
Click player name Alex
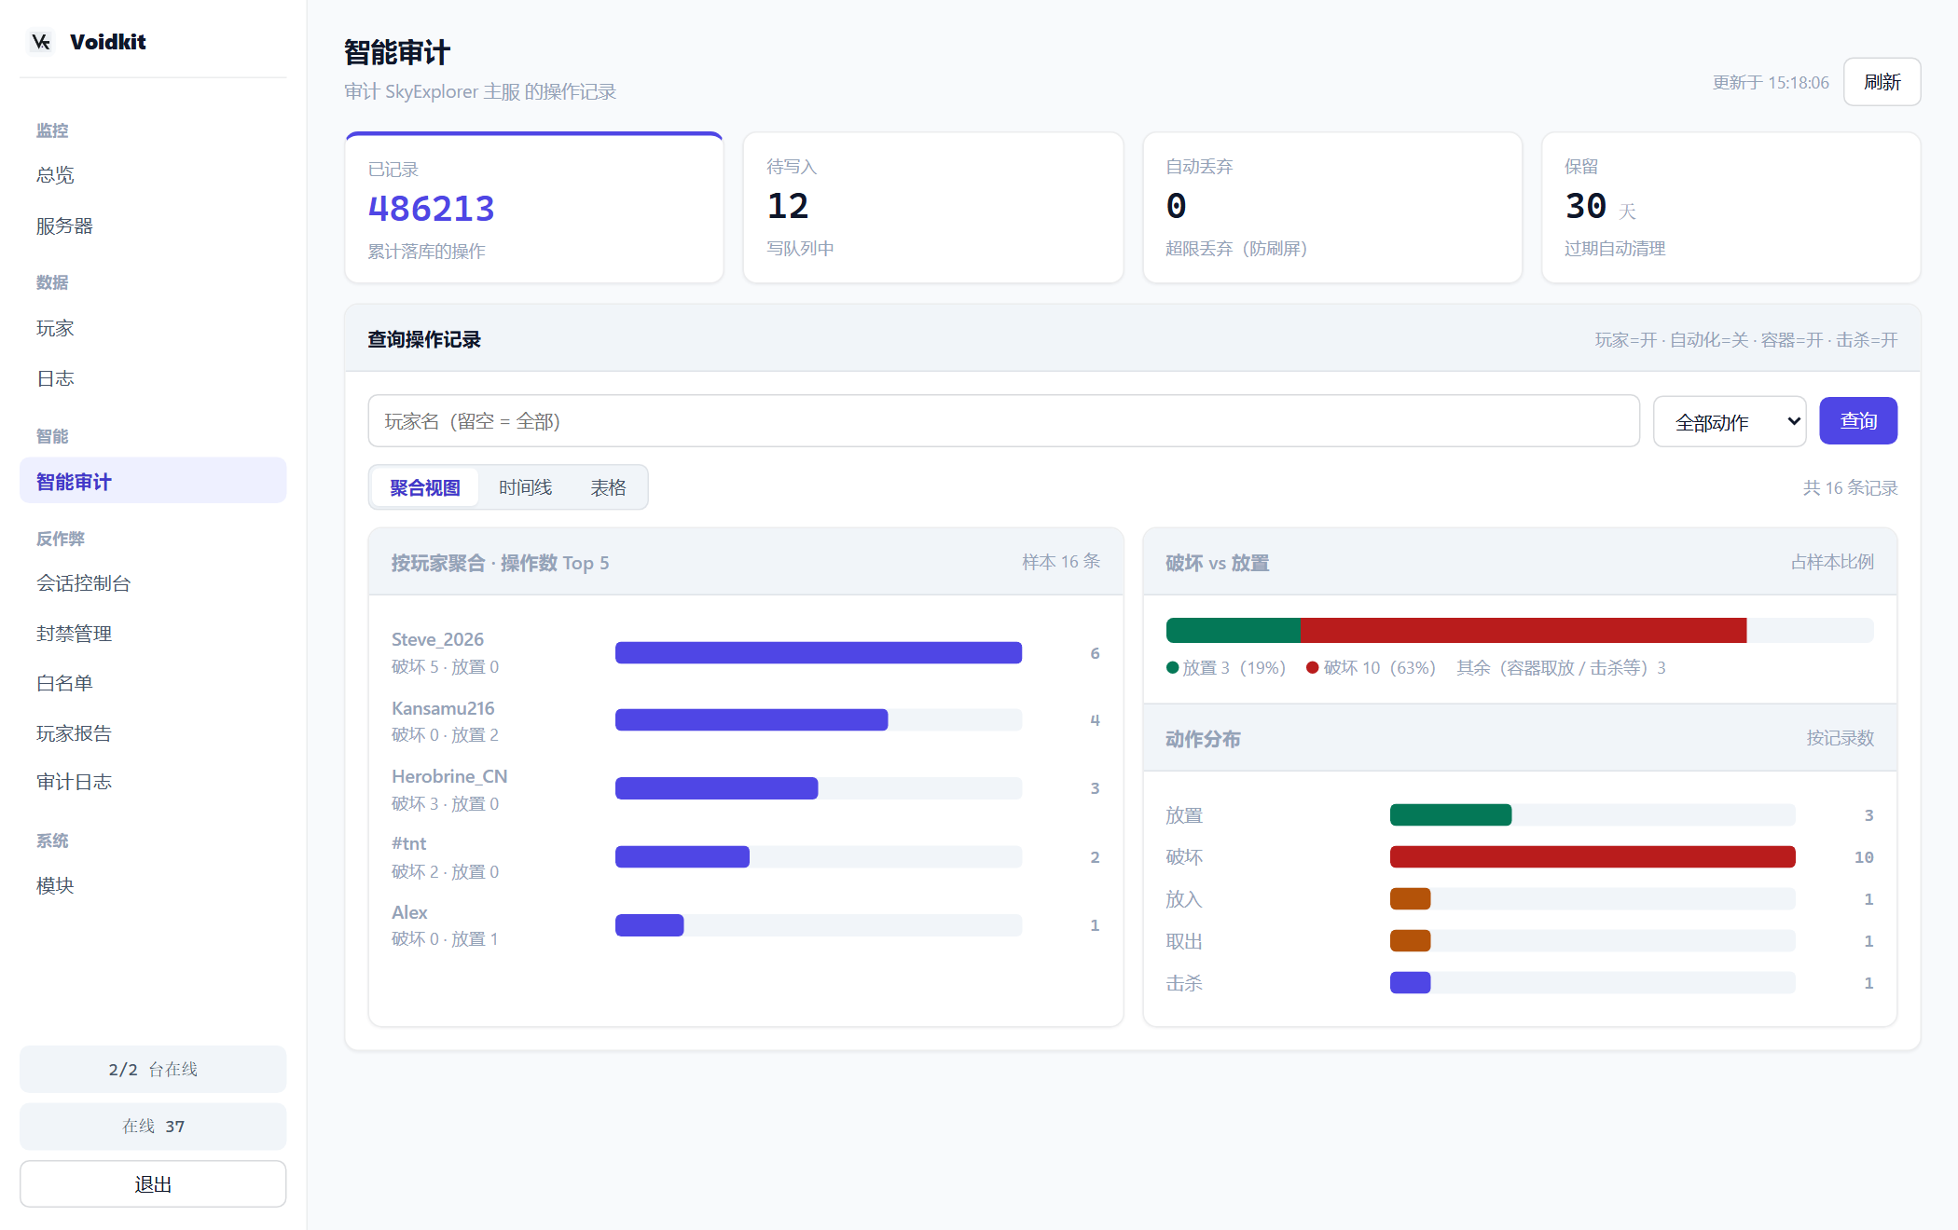tap(409, 912)
